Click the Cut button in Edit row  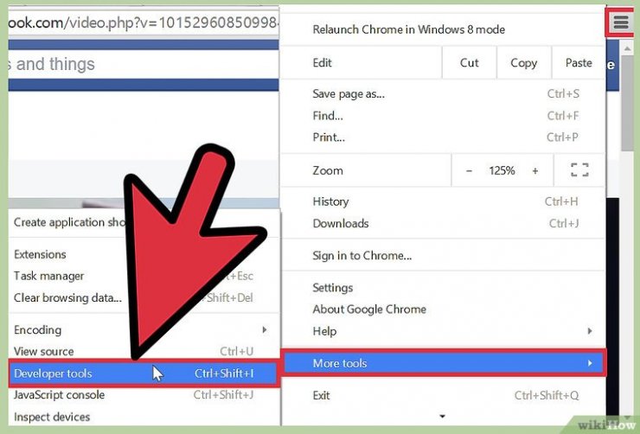[469, 63]
